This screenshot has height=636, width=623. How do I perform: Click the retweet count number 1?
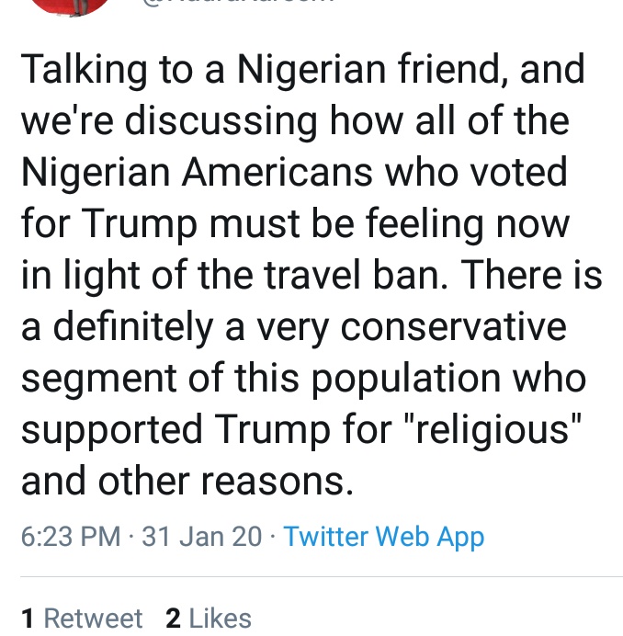[28, 619]
